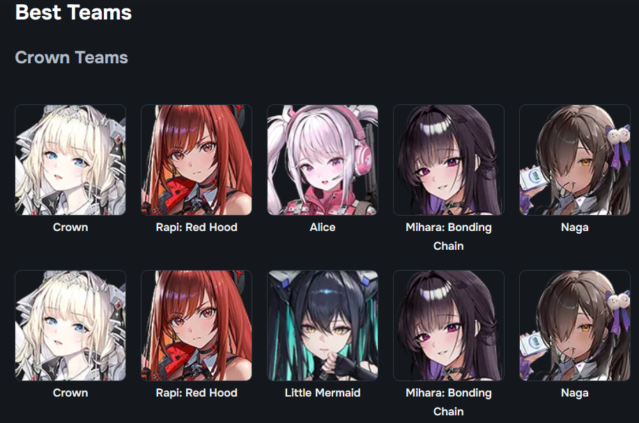The image size is (639, 423).
Task: Open Crown portrait in second team
Action: (x=70, y=326)
